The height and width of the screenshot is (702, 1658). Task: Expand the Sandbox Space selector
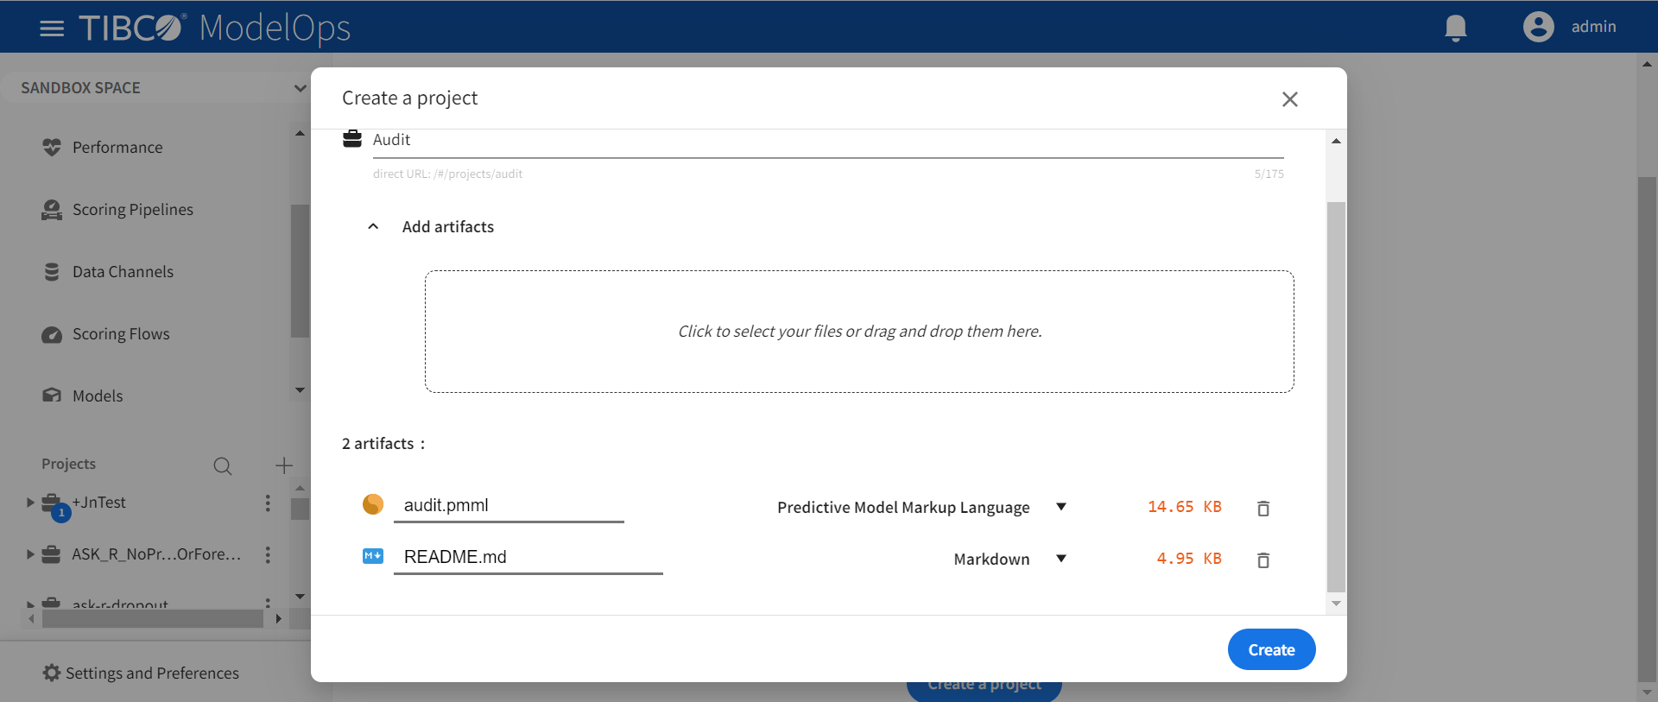coord(299,88)
